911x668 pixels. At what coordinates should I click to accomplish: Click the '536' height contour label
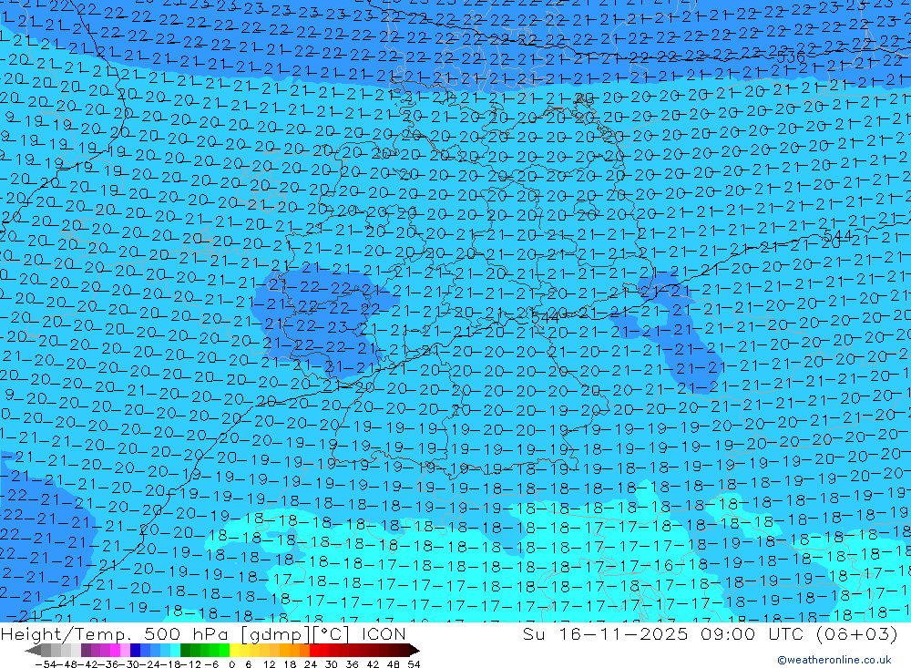pos(791,57)
